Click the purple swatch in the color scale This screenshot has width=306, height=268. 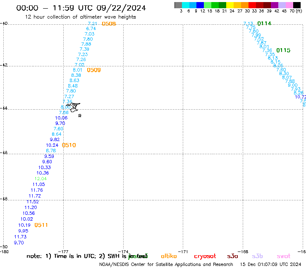[275, 5]
